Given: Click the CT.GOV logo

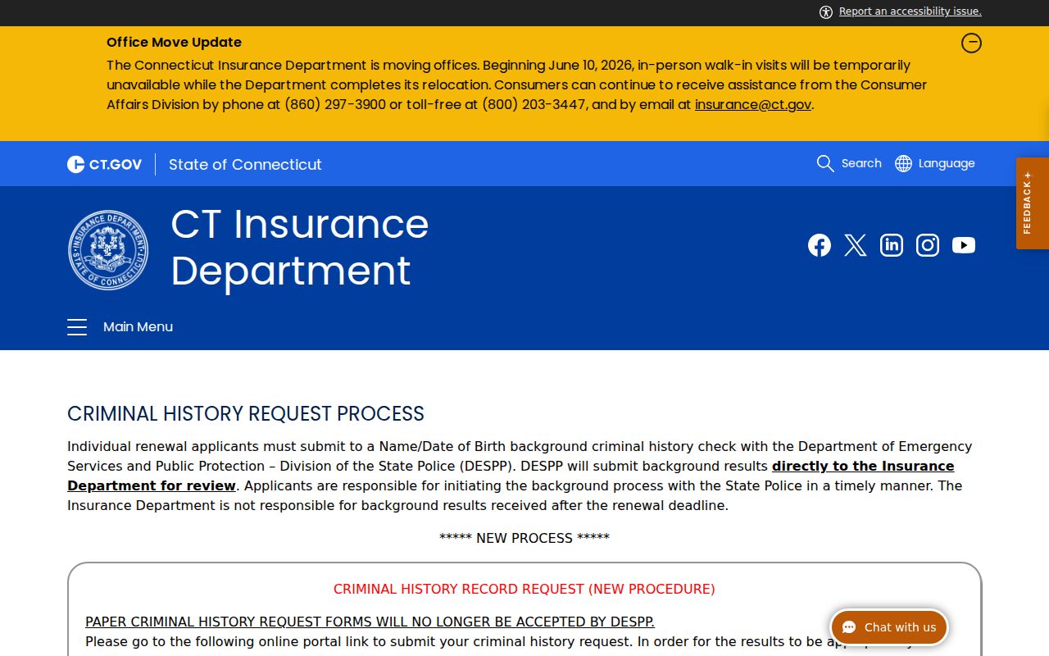Looking at the screenshot, I should click(104, 164).
